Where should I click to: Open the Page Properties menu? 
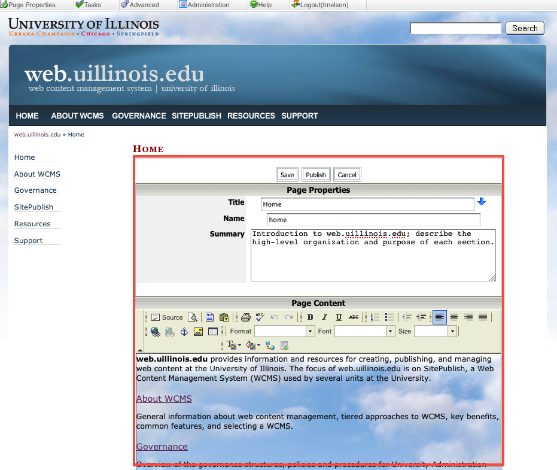29,5
